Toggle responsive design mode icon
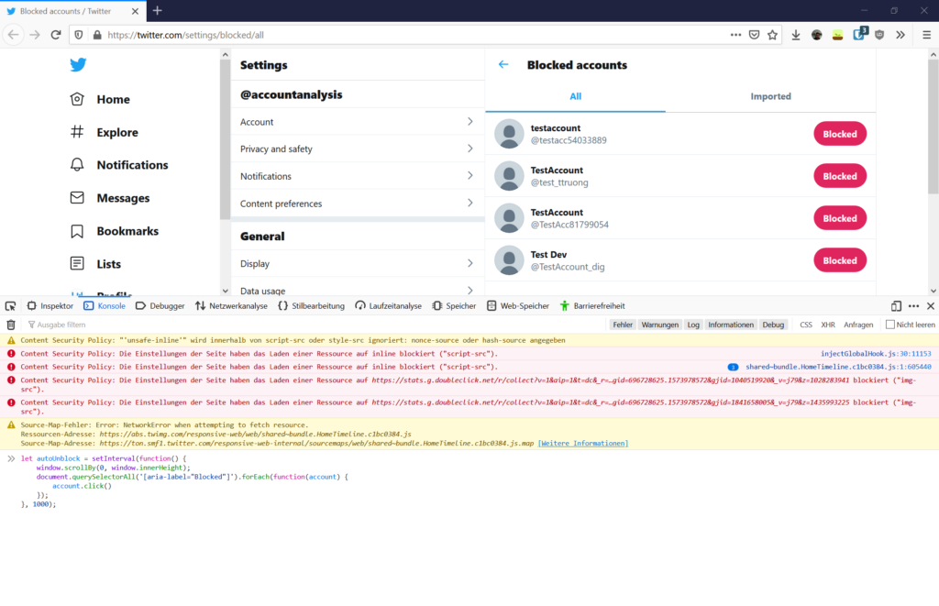The width and height of the screenshot is (939, 606). pyautogui.click(x=896, y=306)
